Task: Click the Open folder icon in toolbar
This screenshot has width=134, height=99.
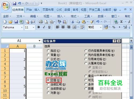Action: [x=10, y=22]
